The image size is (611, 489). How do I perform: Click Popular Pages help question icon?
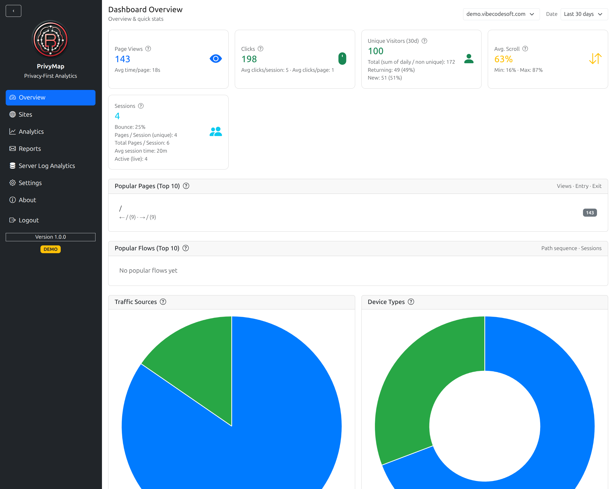coord(186,186)
